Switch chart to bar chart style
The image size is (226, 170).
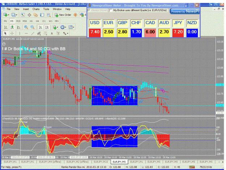(x=6, y=27)
